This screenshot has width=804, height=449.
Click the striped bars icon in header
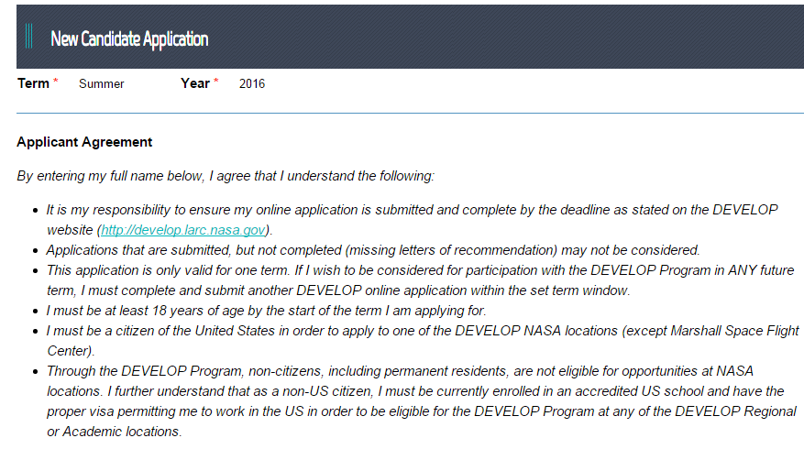tap(29, 37)
